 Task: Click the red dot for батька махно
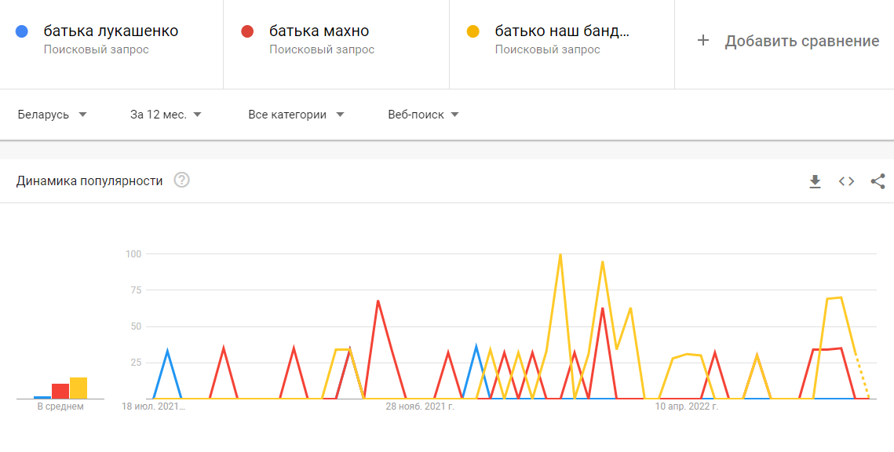point(247,31)
